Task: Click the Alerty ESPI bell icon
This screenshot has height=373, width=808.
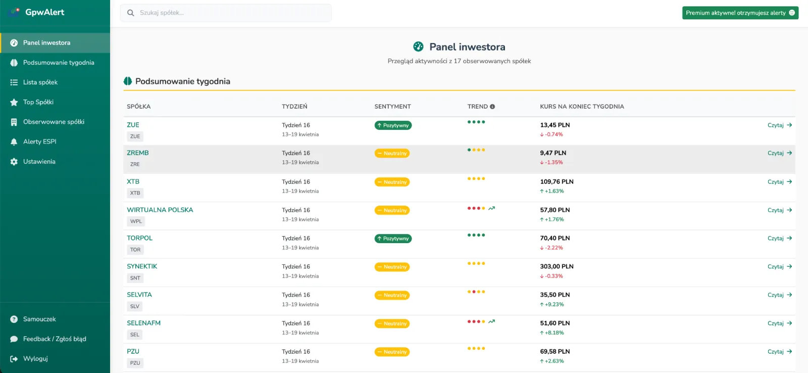Action: click(x=14, y=142)
